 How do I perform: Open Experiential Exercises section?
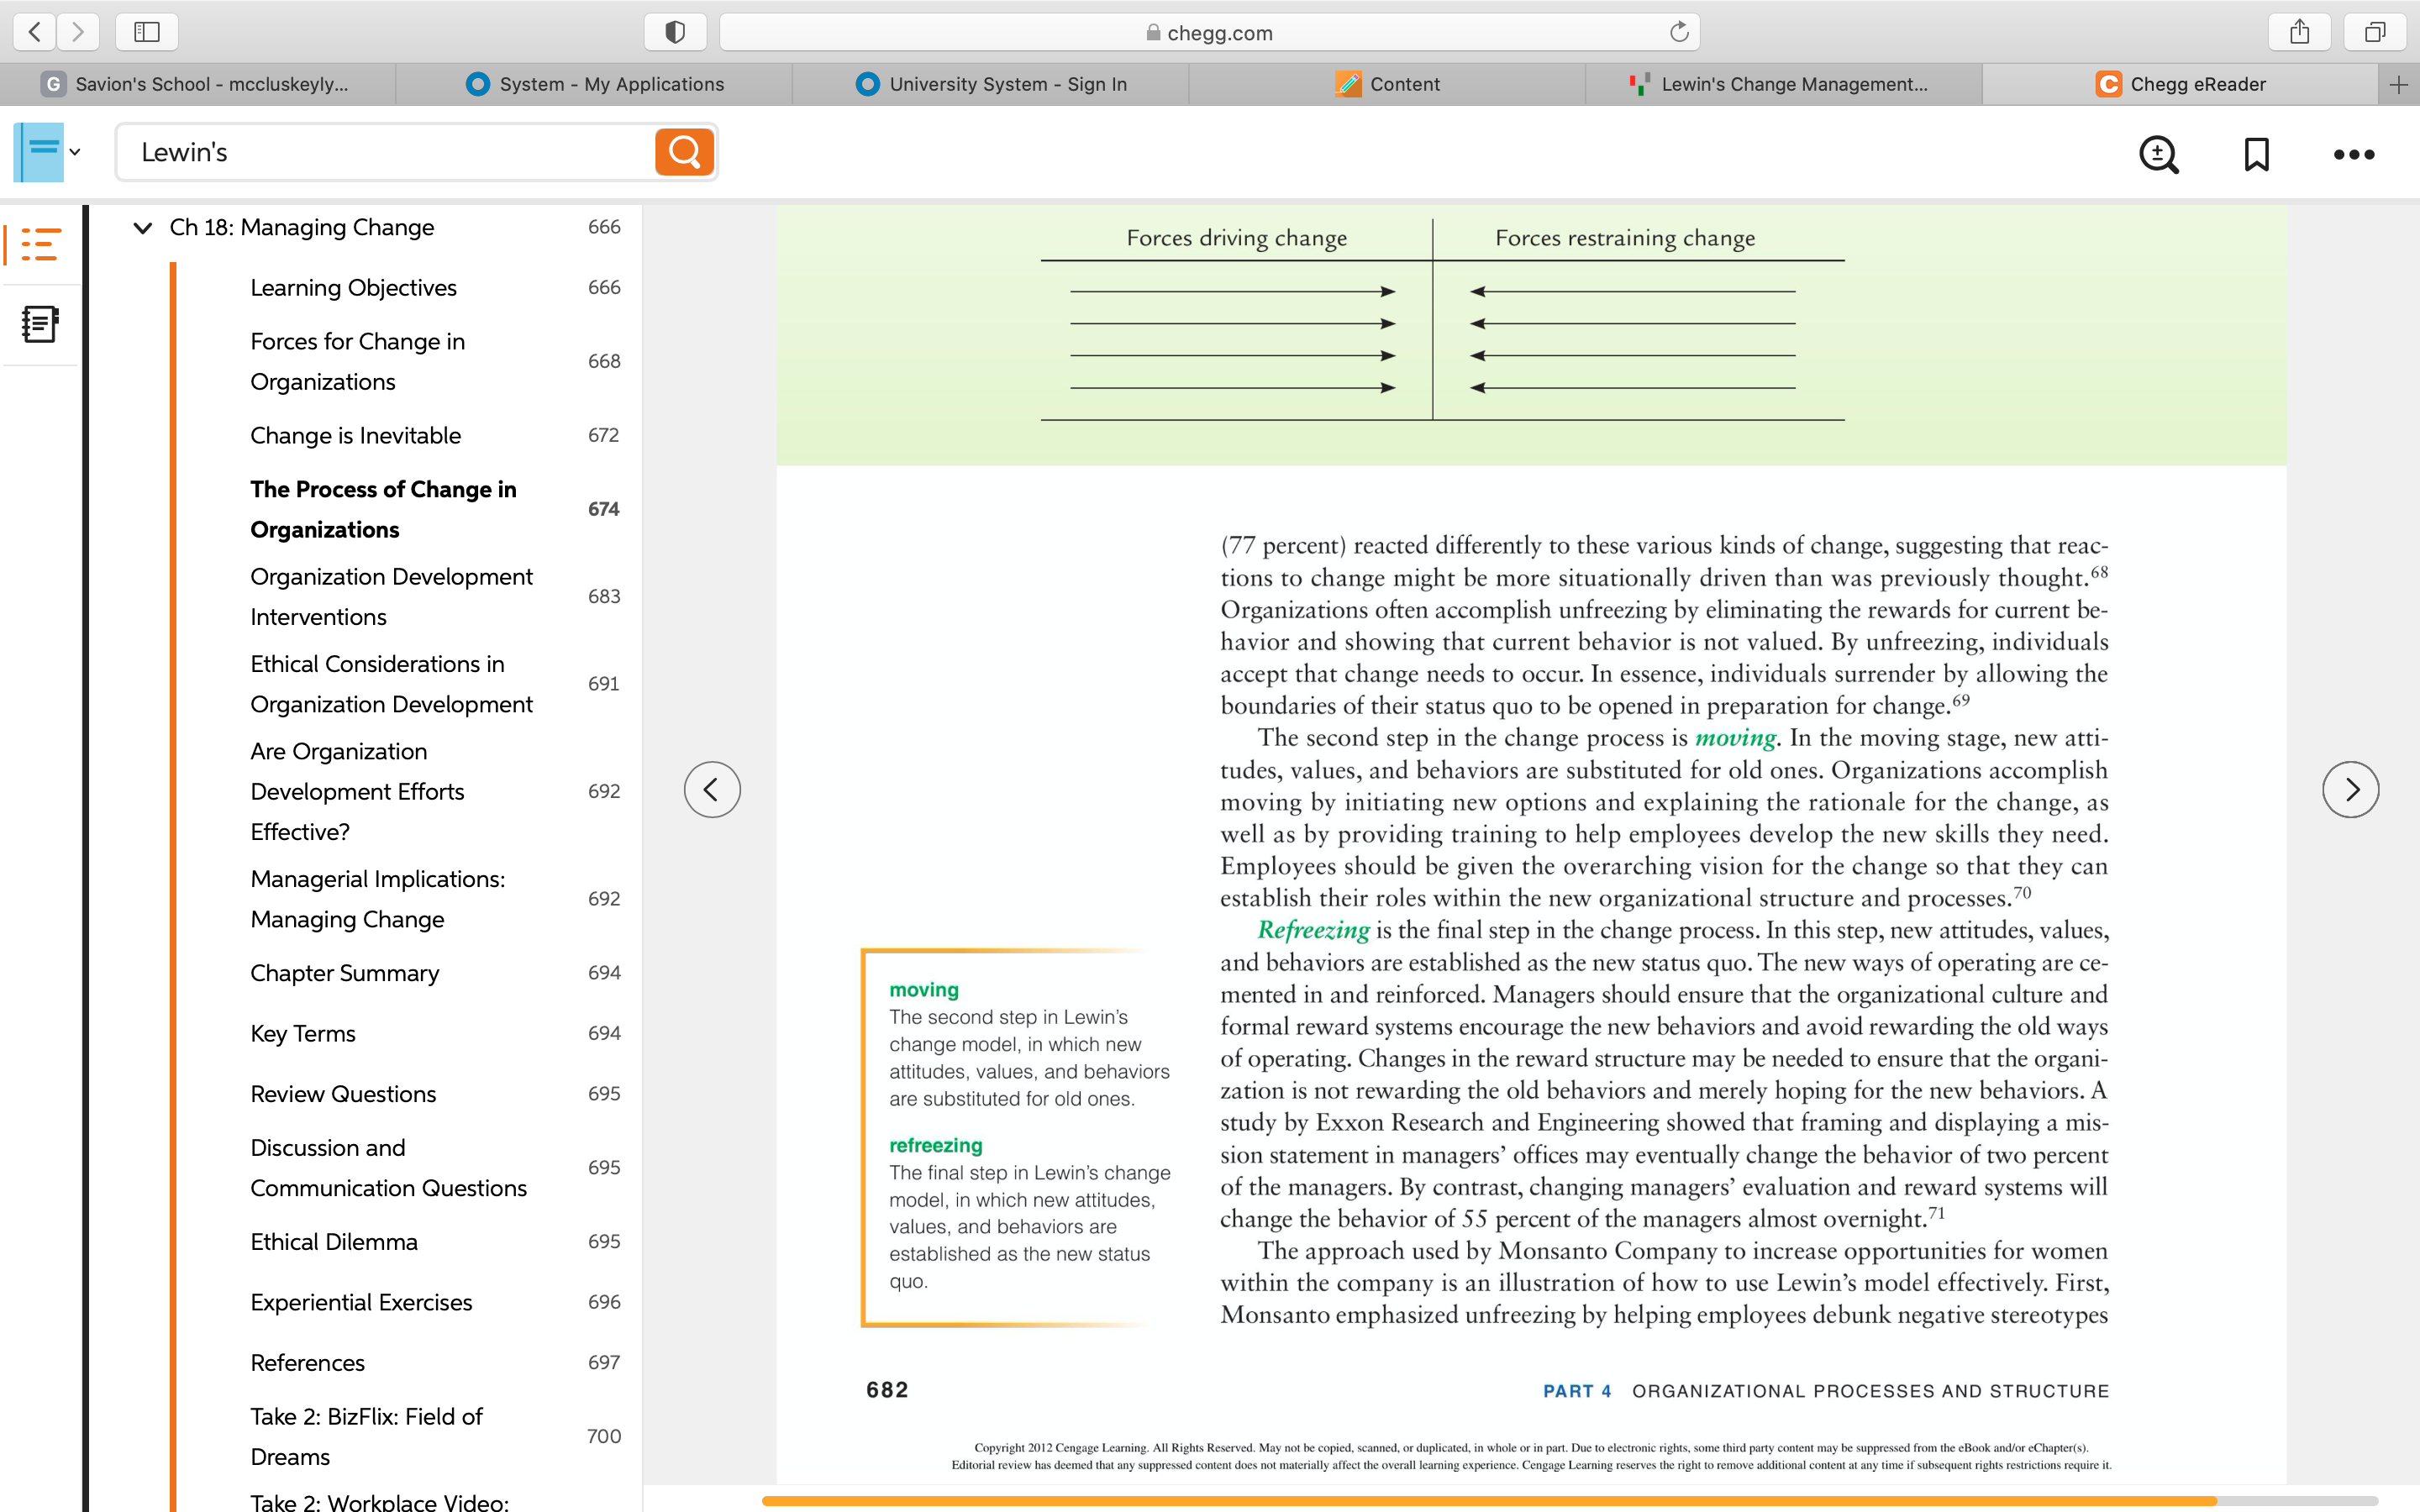pos(361,1302)
